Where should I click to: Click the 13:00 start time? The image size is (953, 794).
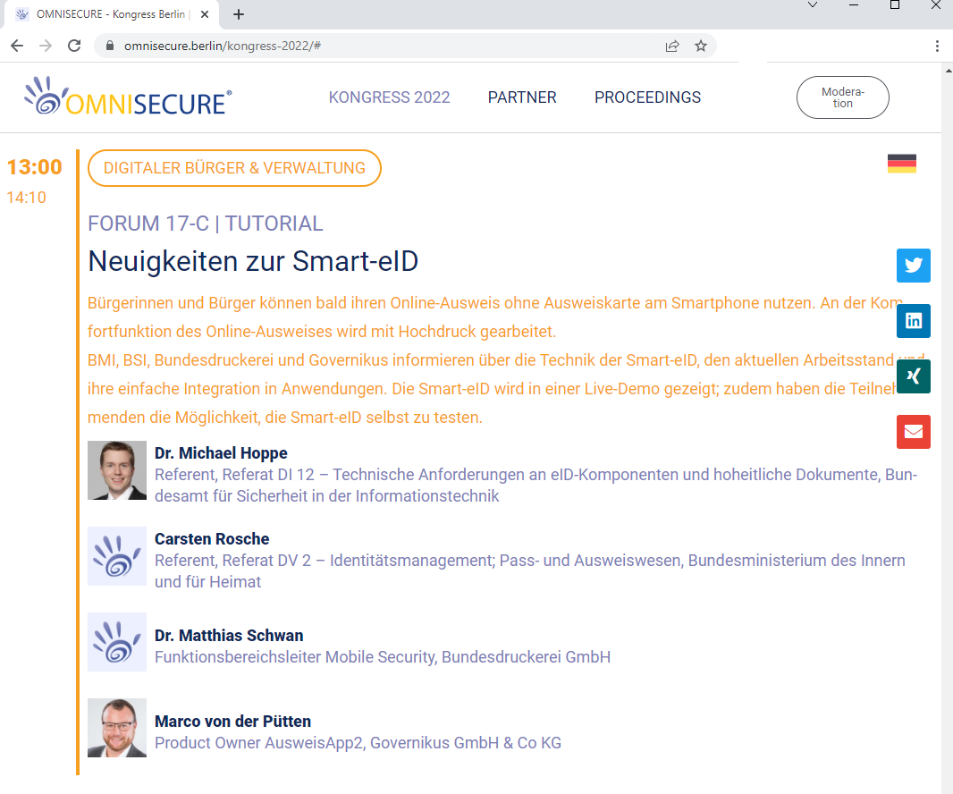(x=35, y=166)
